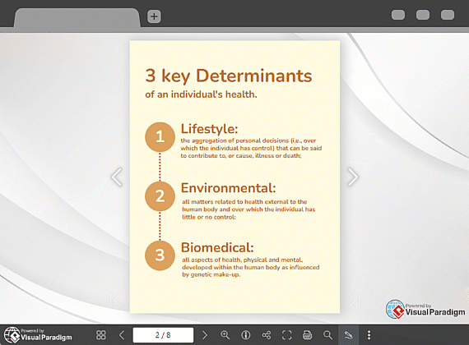Go to previous page in bottom toolbar
This screenshot has height=345, width=469.
(122, 335)
